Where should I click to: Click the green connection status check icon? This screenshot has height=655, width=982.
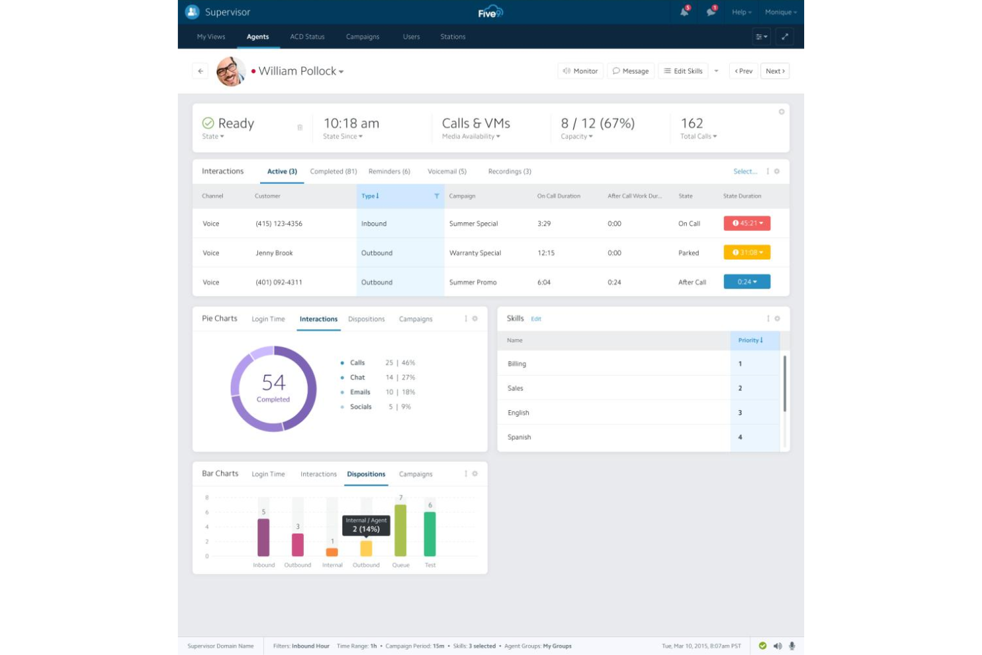pos(762,646)
